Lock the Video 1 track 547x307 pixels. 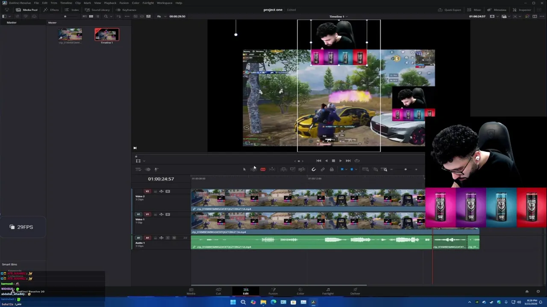[x=155, y=214]
